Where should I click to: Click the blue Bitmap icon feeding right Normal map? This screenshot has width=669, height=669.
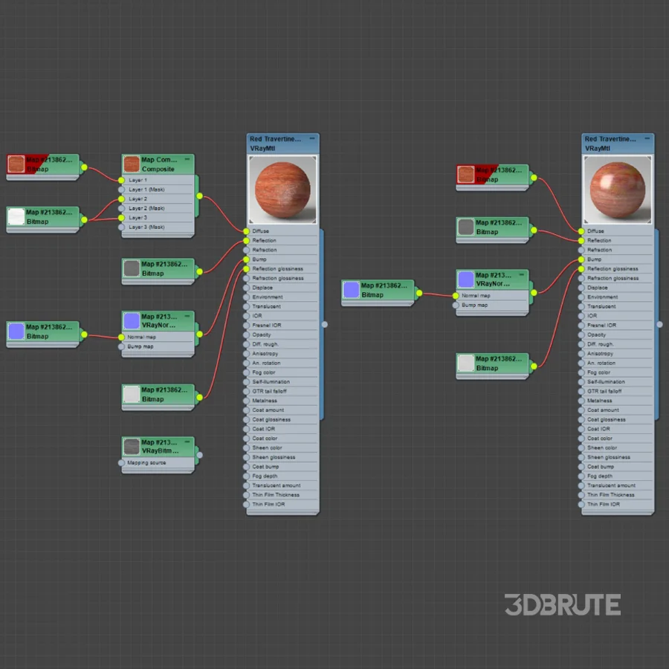(351, 290)
